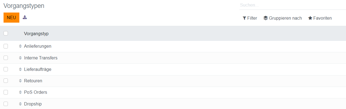Tick the select-all checkbox in the header
Viewport: 346px width, 109px height.
[6, 33]
